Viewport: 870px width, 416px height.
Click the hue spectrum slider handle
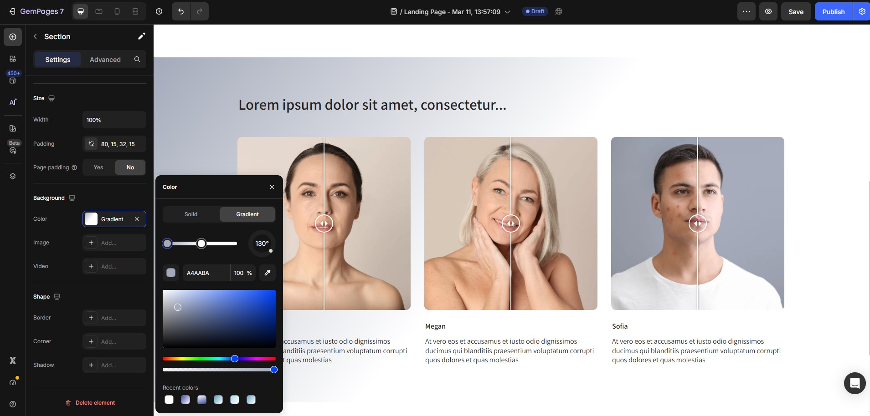pos(235,359)
